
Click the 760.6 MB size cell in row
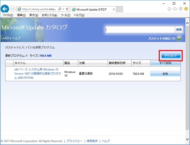click(138, 74)
